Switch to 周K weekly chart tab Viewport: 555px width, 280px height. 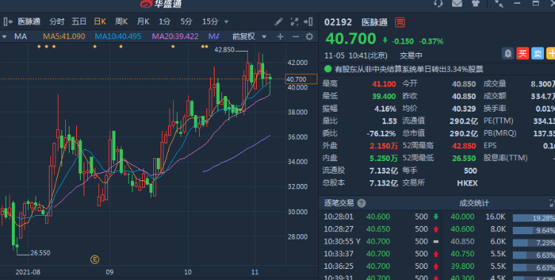(121, 22)
